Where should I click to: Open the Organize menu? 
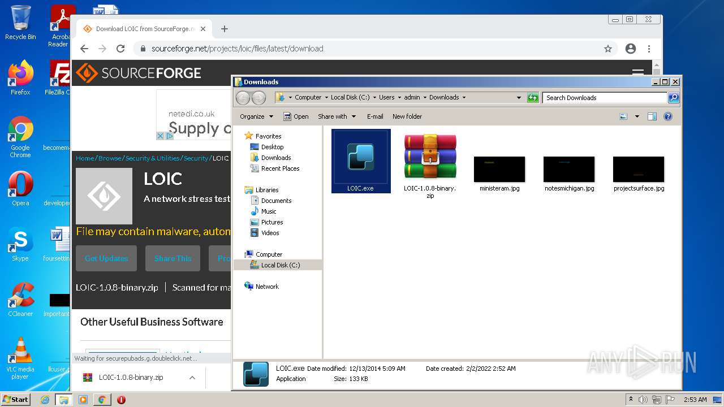256,116
